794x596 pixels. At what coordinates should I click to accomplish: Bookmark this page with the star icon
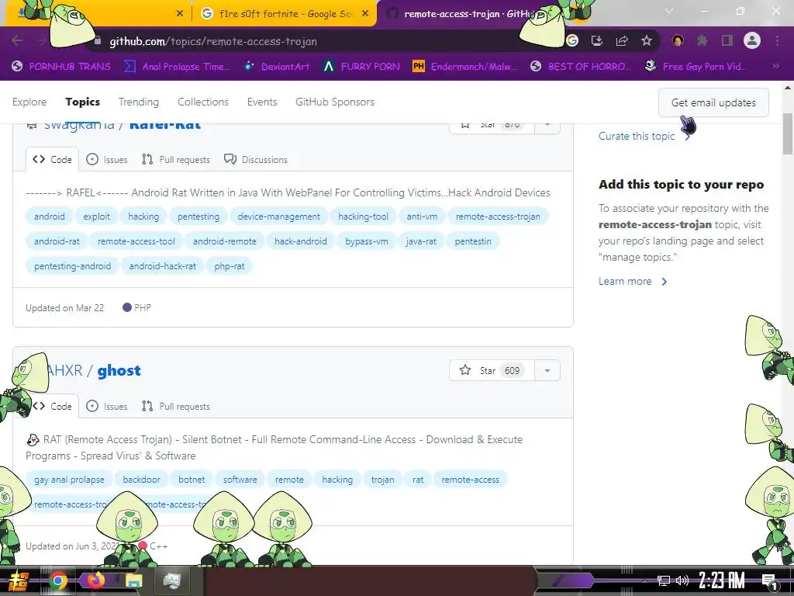(647, 41)
